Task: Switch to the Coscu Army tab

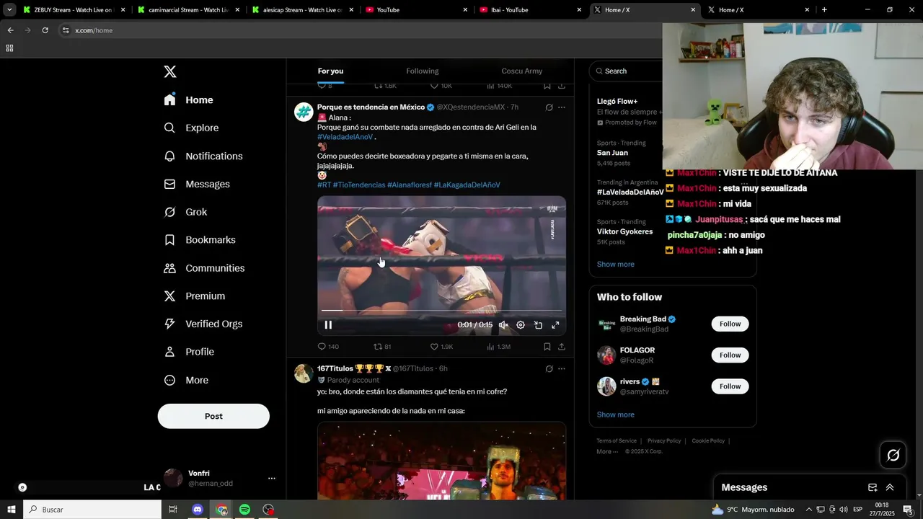Action: pyautogui.click(x=522, y=71)
